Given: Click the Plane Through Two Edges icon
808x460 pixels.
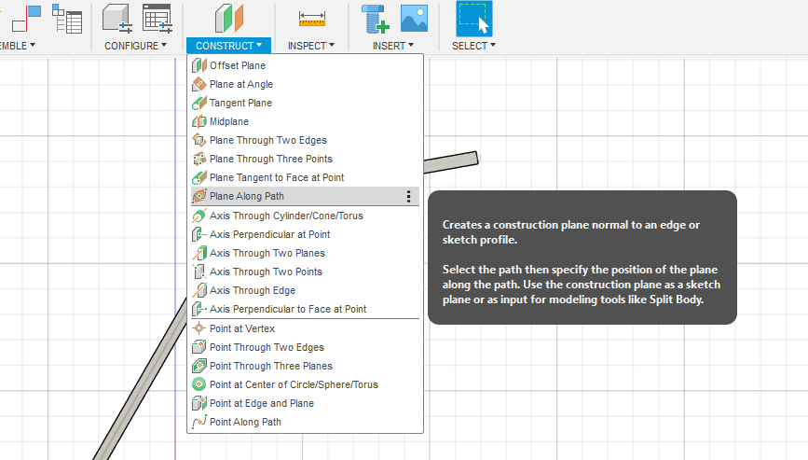Looking at the screenshot, I should [x=199, y=140].
